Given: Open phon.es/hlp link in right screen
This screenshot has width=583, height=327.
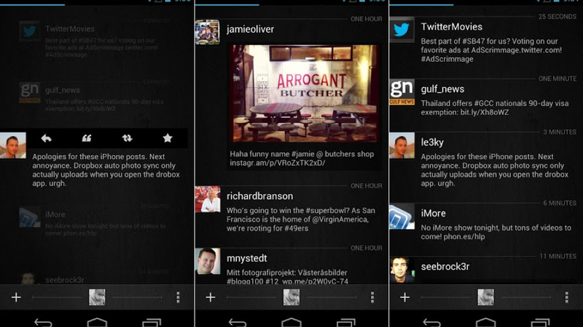Looking at the screenshot, I should (x=464, y=237).
